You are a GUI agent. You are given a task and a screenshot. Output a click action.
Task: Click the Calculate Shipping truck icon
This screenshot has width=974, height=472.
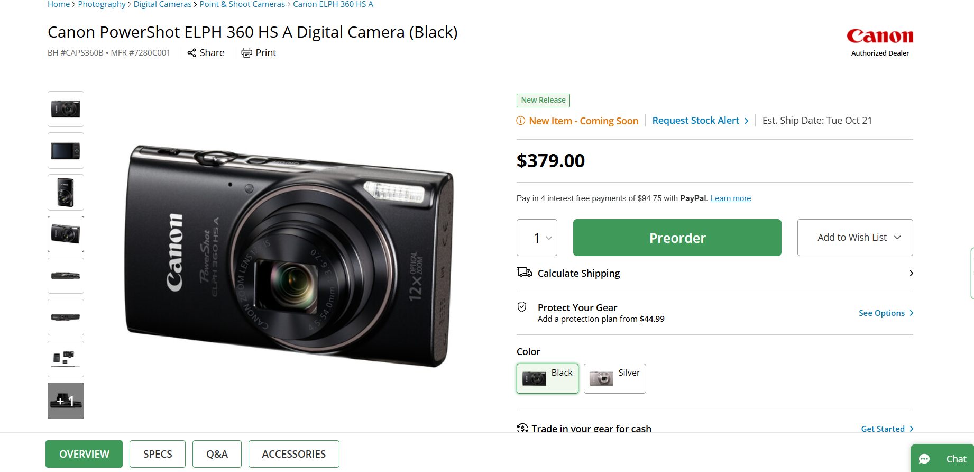(x=525, y=273)
